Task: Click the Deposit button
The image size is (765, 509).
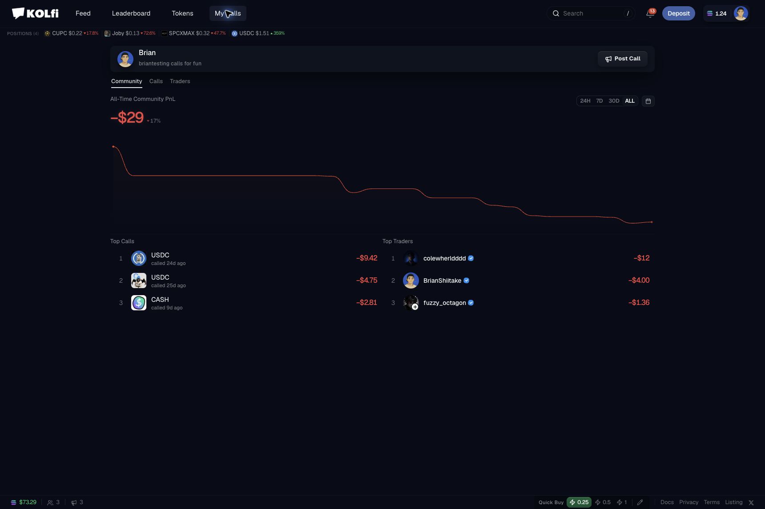Action: (x=678, y=13)
